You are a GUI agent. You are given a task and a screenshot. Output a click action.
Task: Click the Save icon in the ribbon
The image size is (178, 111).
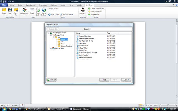click(10, 11)
